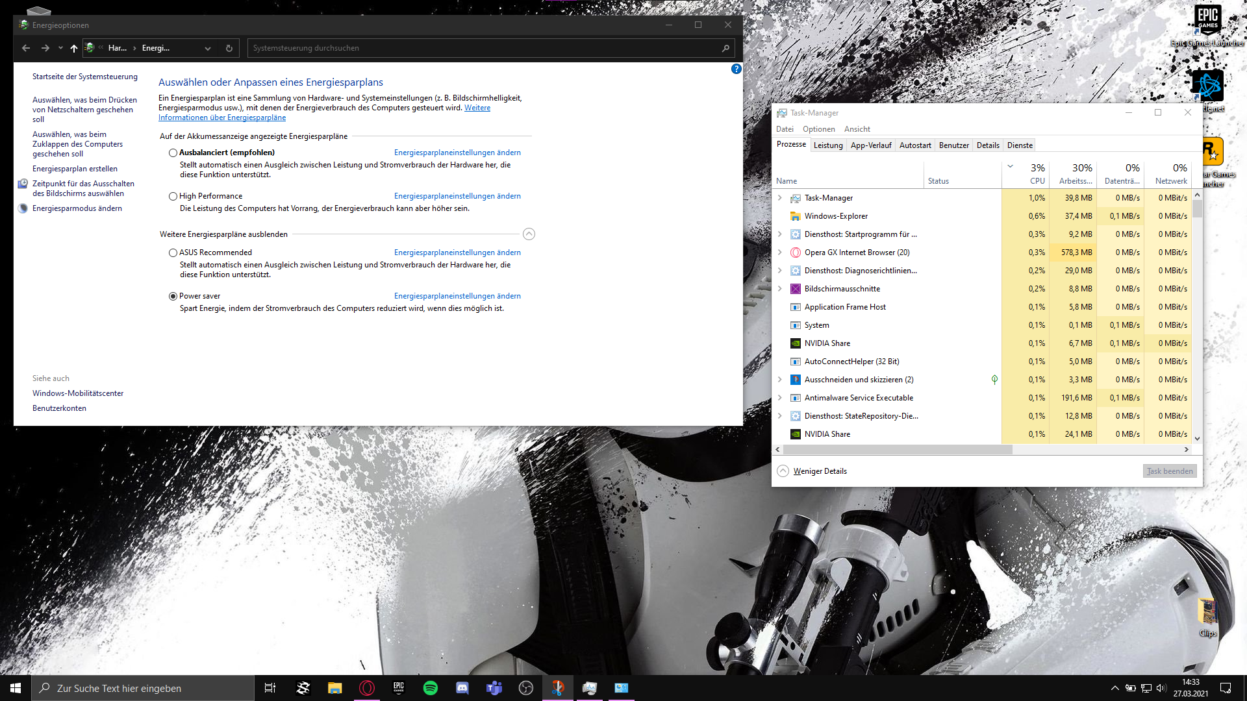Click the refresh icon in address bar
The height and width of the screenshot is (701, 1247).
[x=229, y=48]
